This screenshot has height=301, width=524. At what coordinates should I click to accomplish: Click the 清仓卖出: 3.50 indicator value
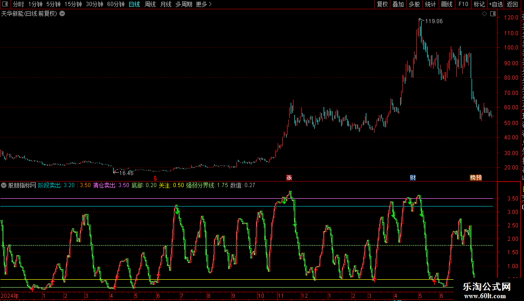111,185
